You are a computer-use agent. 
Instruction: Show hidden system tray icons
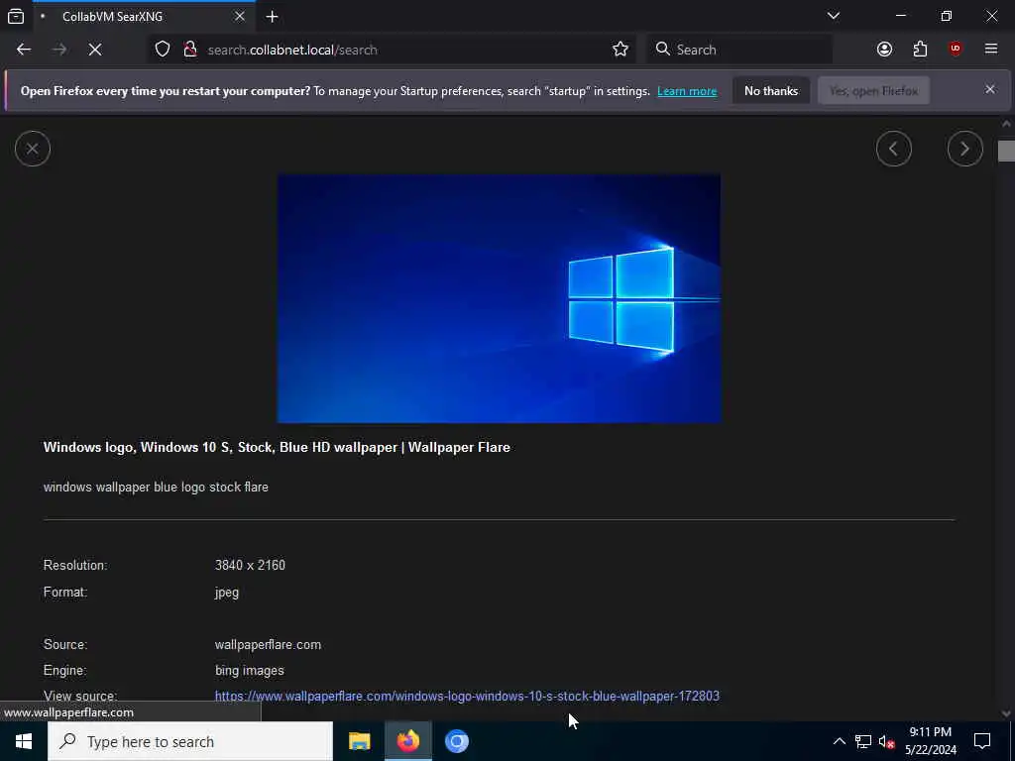(839, 741)
